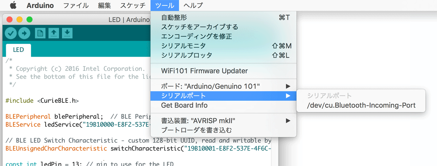The width and height of the screenshot is (437, 166).
Task: Open the 編集 menu
Action: [105, 5]
